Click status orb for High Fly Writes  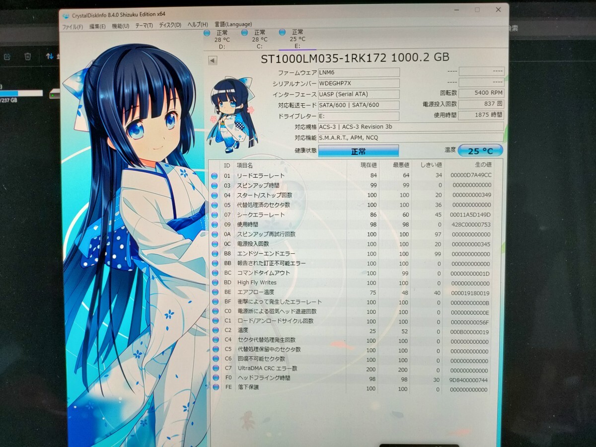tap(215, 283)
